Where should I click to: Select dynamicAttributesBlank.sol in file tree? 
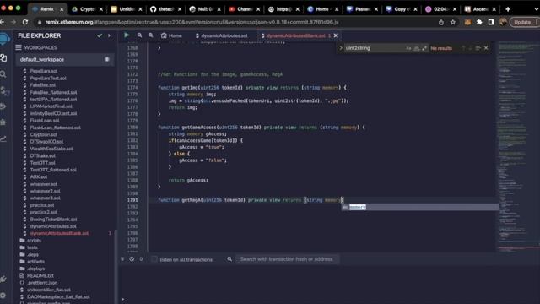[59, 233]
